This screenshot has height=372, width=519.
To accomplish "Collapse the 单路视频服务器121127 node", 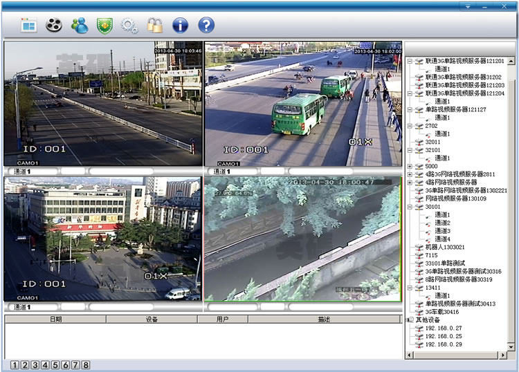I will [410, 110].
